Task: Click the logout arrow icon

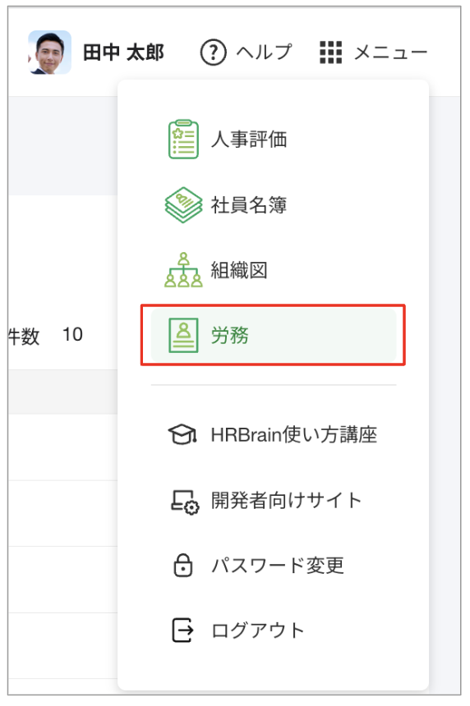Action: pyautogui.click(x=183, y=630)
